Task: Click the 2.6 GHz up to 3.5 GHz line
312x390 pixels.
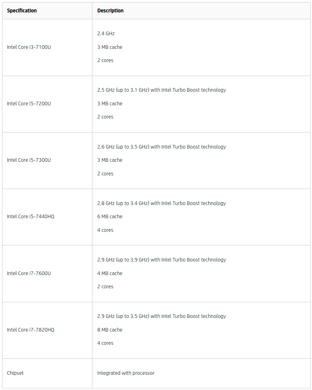Action: 162,147
